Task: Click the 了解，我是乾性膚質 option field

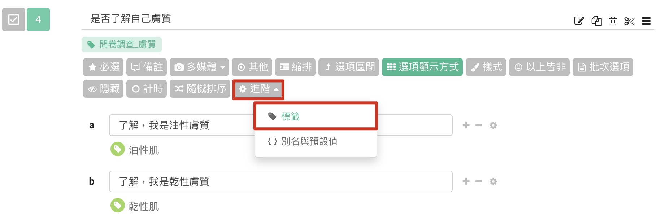Action: pyautogui.click(x=281, y=181)
